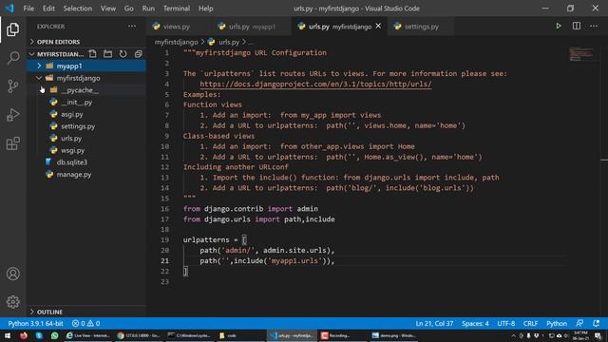Screen dimensions: 608x342
Task: Go to line via Ln 21, Col 37
Action: pyautogui.click(x=434, y=323)
